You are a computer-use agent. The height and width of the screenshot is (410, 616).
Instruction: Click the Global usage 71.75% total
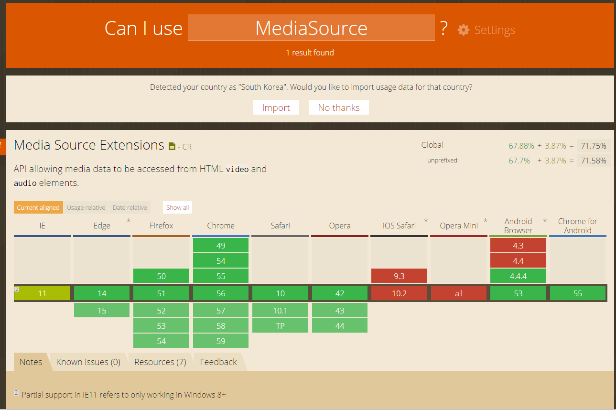point(593,146)
